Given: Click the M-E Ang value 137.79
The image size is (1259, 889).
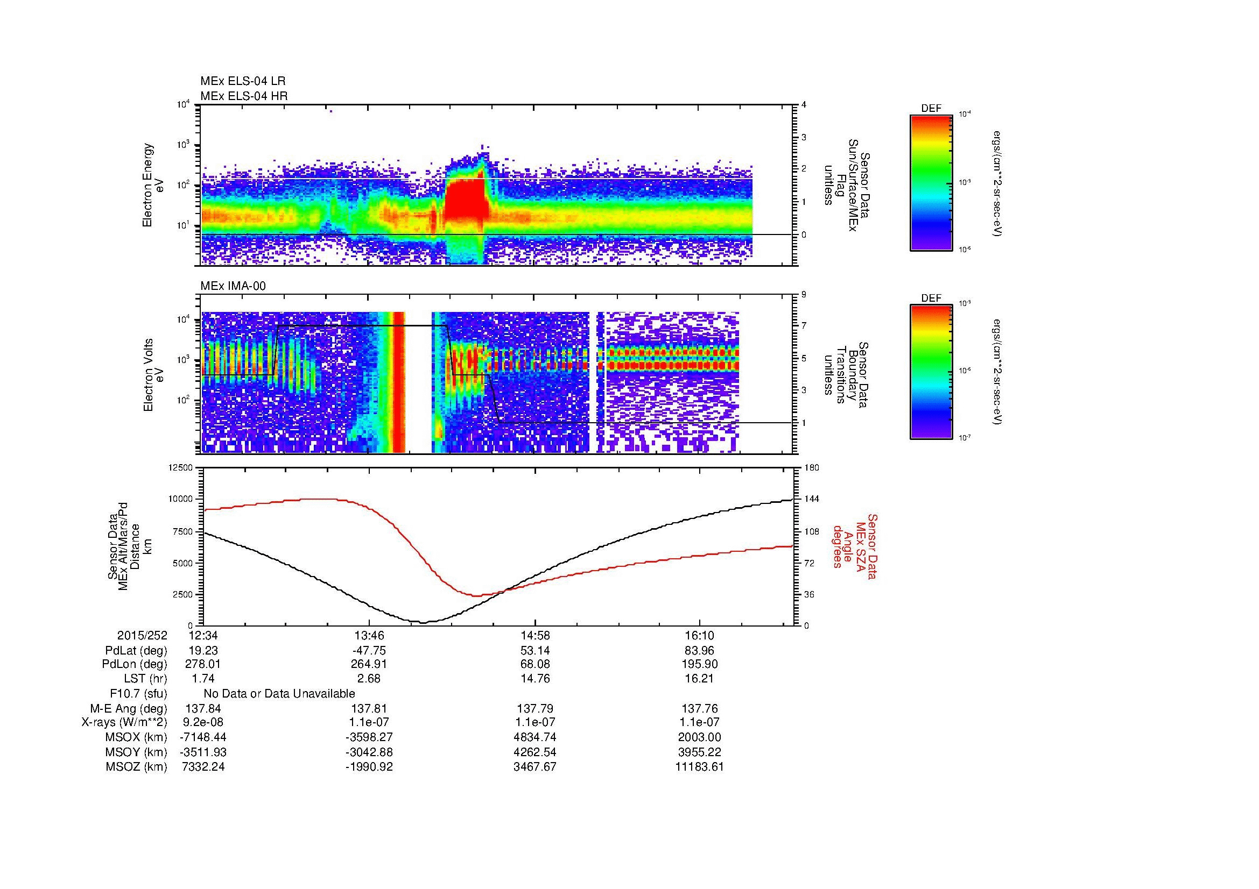Looking at the screenshot, I should [535, 708].
